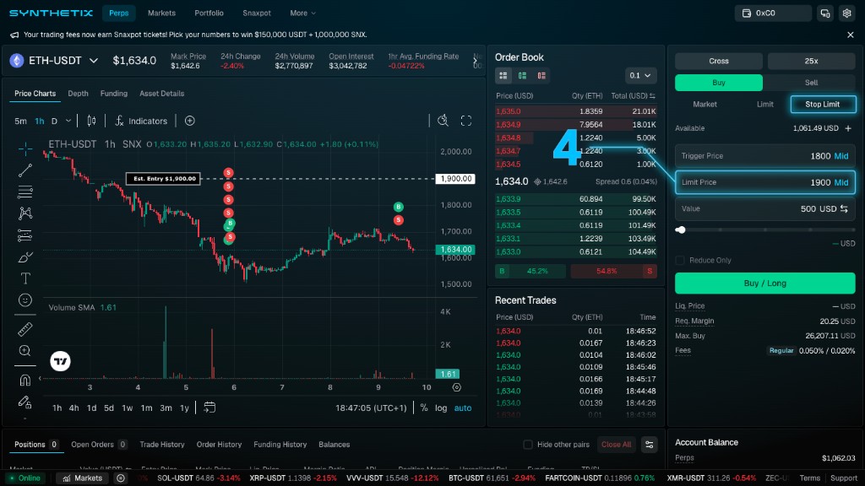865x486 pixels.
Task: Switch to the Funding tab
Action: tap(114, 94)
